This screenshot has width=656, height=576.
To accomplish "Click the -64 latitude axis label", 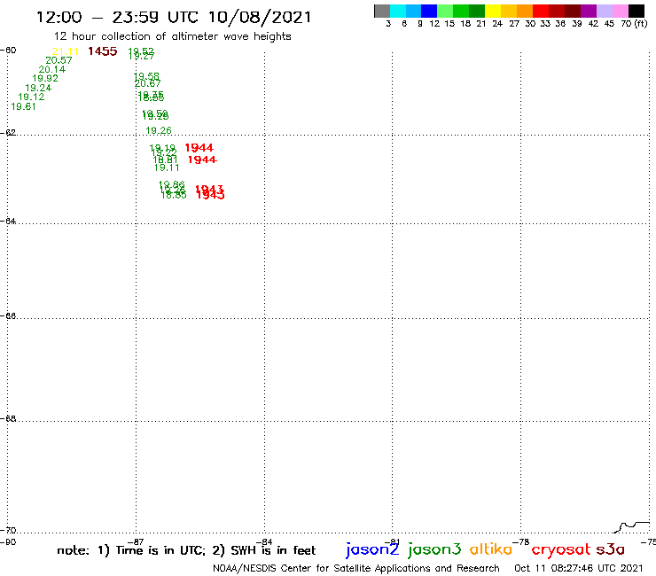I will [x=8, y=221].
